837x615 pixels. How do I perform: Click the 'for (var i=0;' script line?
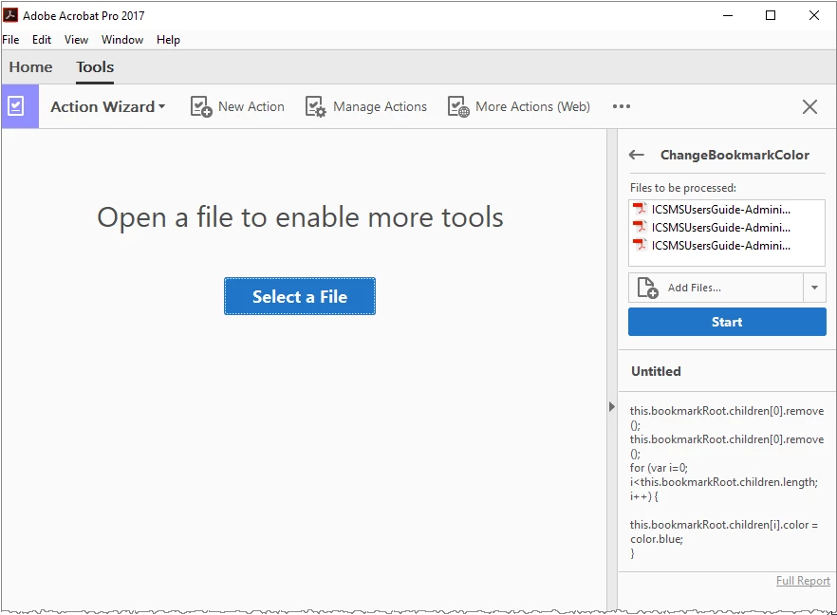pos(659,468)
